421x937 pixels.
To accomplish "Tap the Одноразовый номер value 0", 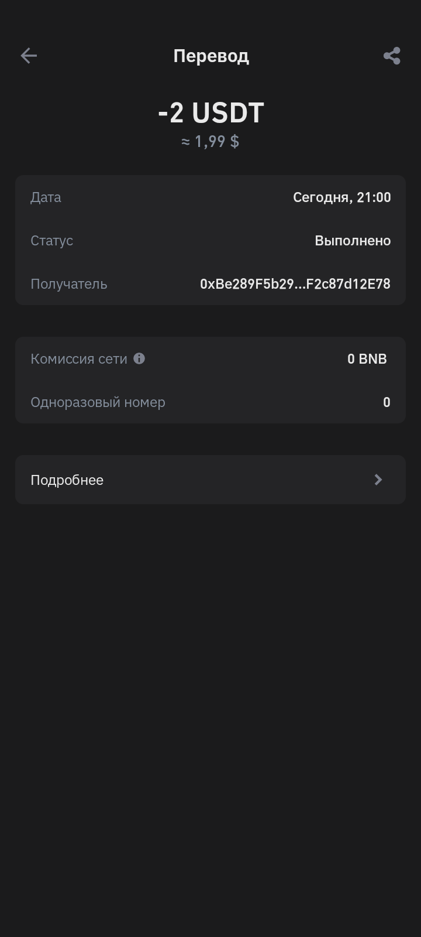I will (387, 402).
